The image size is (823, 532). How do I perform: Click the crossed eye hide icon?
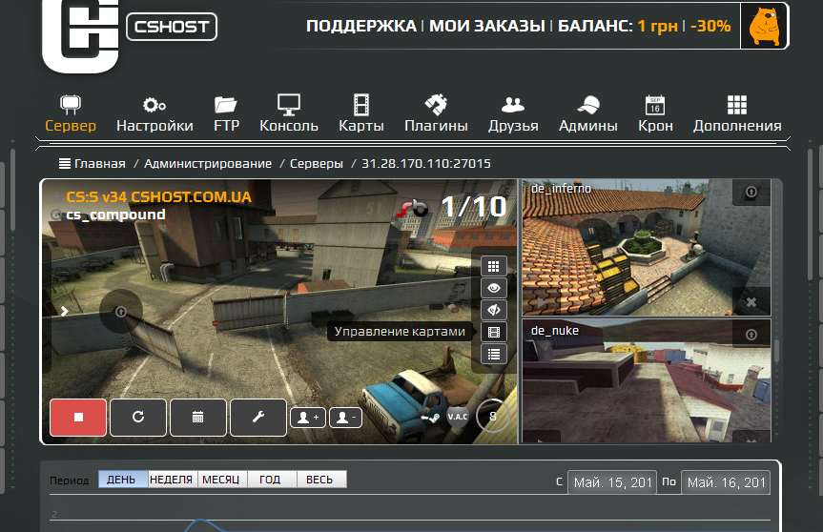point(493,310)
